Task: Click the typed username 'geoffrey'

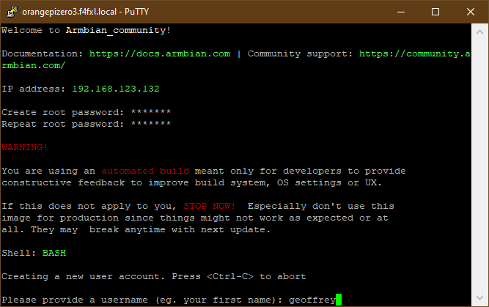Action: point(312,300)
